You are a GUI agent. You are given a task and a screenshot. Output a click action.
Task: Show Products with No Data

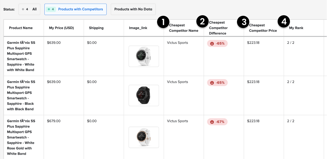tap(133, 9)
